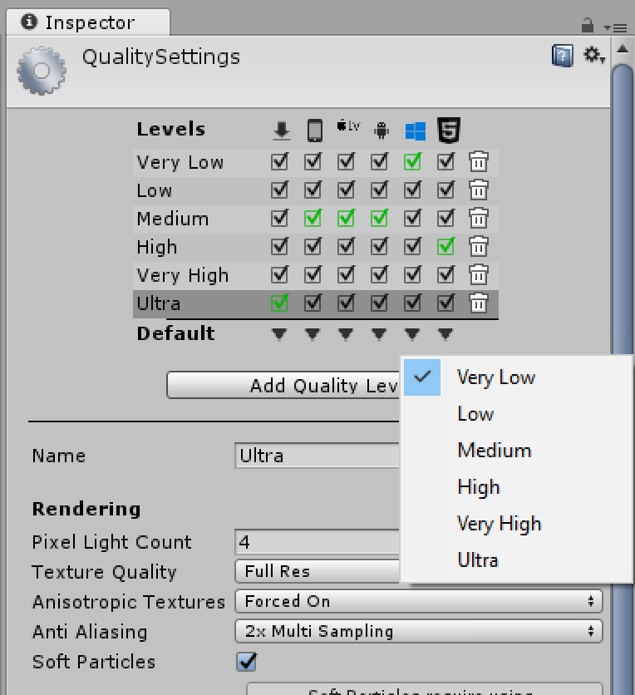Select Medium from the popup menu
This screenshot has width=635, height=695.
(494, 451)
